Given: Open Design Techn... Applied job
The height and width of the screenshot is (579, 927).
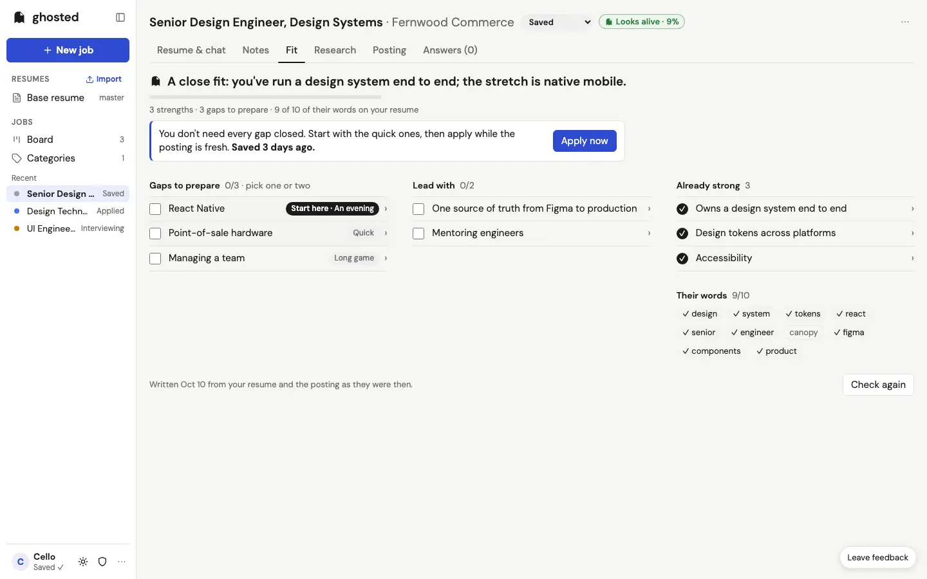Looking at the screenshot, I should tap(68, 211).
